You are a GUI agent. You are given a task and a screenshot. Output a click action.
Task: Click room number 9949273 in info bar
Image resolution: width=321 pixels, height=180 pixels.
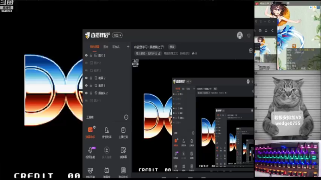[185, 54]
